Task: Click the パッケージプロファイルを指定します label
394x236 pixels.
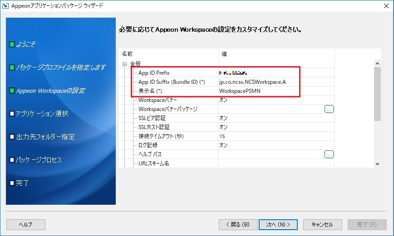Action: tap(61, 67)
